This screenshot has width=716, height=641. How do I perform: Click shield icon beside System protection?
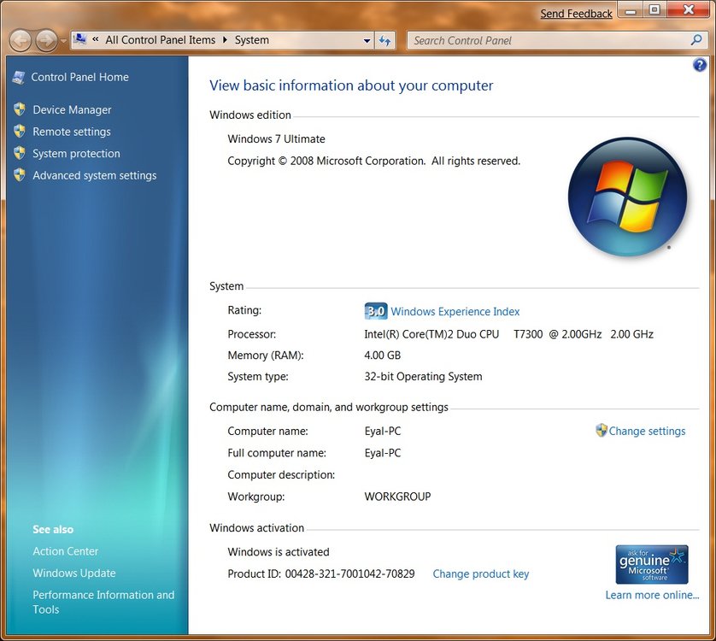[x=19, y=153]
